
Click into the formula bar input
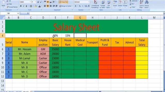click(x=96, y=13)
